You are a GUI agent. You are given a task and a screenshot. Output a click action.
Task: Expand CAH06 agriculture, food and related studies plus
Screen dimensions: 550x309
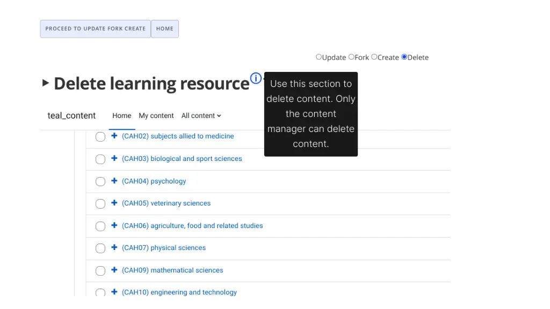(114, 225)
